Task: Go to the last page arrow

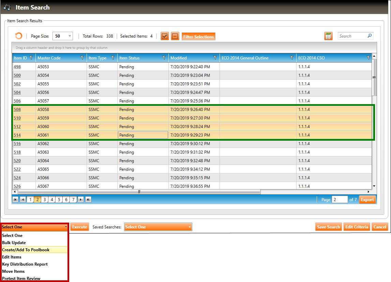Action: 88,200
